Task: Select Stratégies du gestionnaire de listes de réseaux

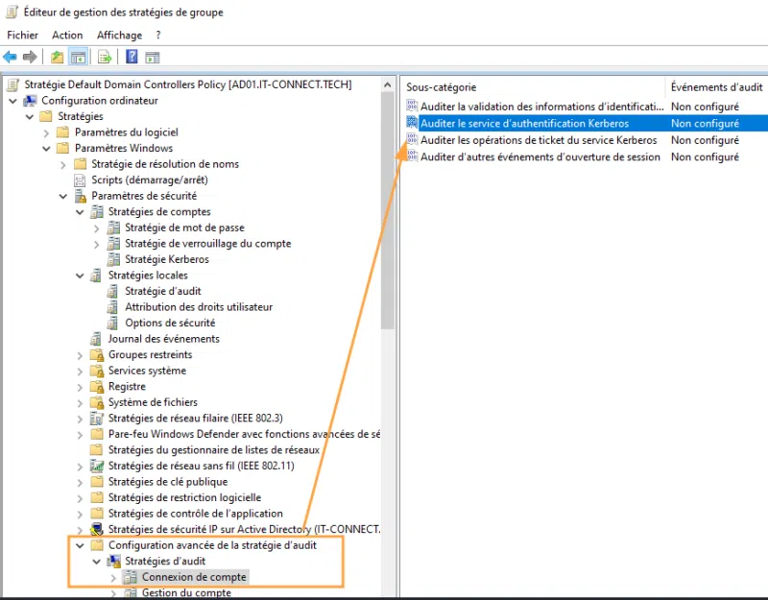Action: tap(213, 449)
